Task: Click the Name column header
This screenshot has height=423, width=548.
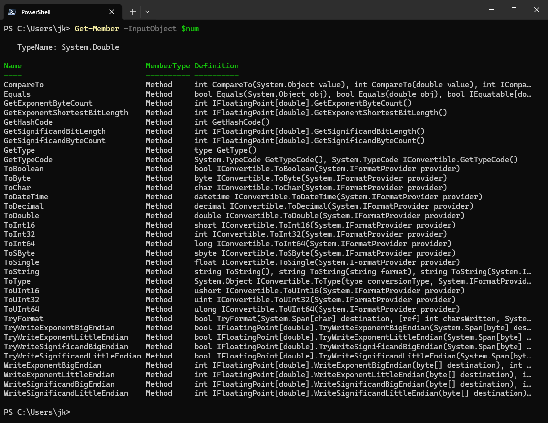Action: tap(13, 66)
